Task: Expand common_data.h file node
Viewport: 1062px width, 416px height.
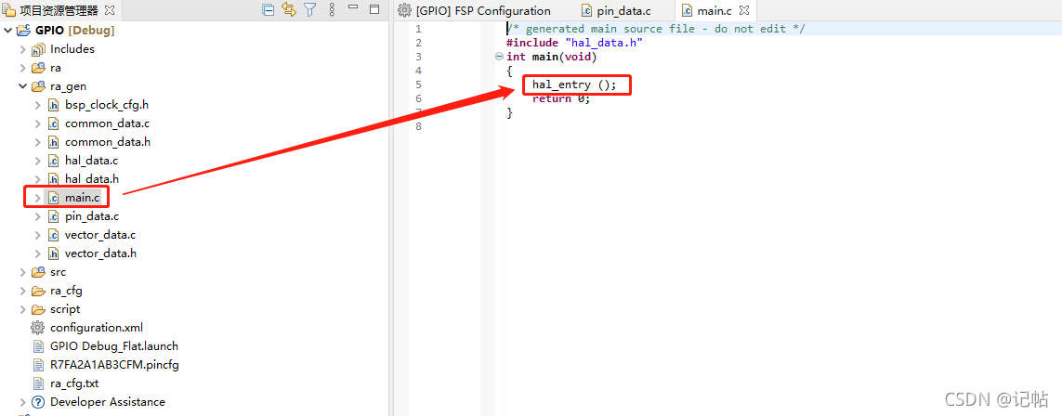Action: pos(38,142)
